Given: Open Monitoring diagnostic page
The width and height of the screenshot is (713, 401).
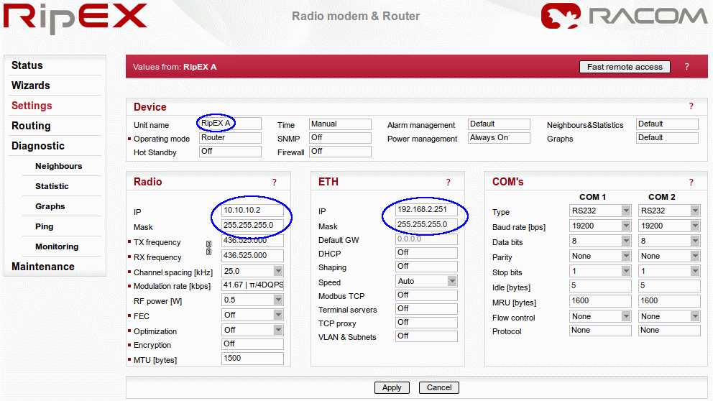Looking at the screenshot, I should click(57, 246).
